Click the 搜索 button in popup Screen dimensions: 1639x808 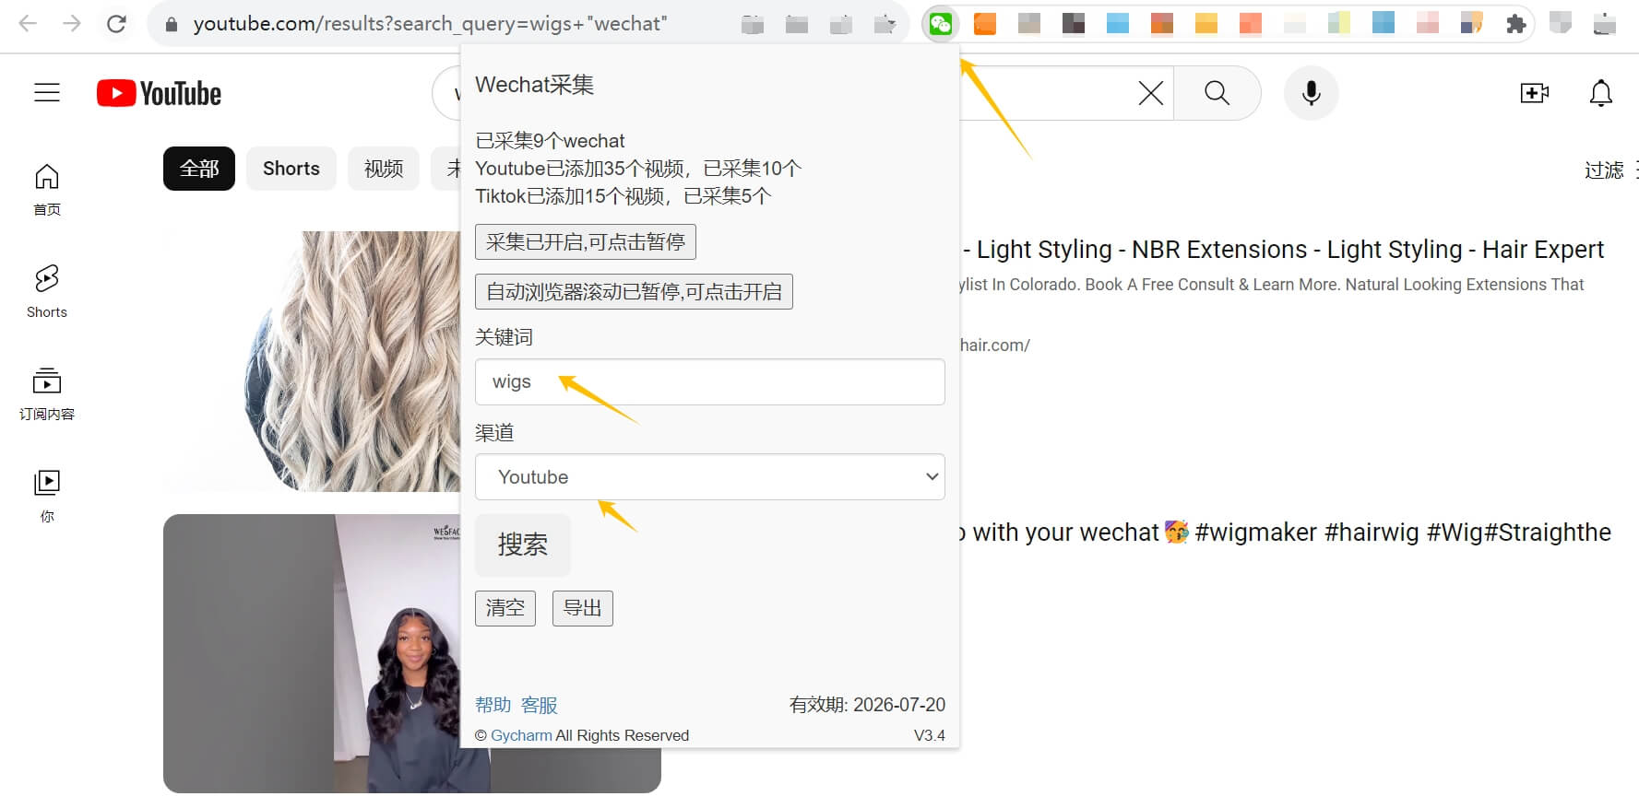(x=523, y=545)
